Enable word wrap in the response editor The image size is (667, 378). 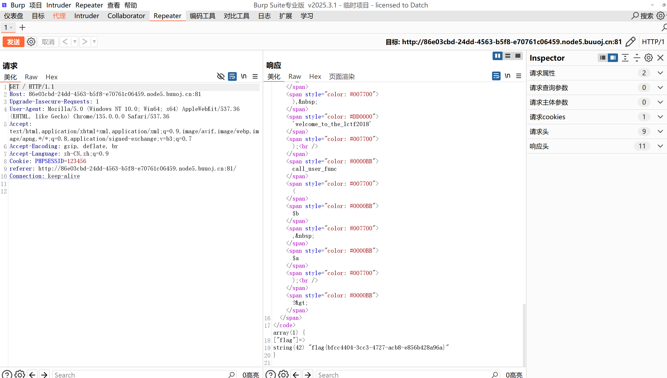(496, 76)
